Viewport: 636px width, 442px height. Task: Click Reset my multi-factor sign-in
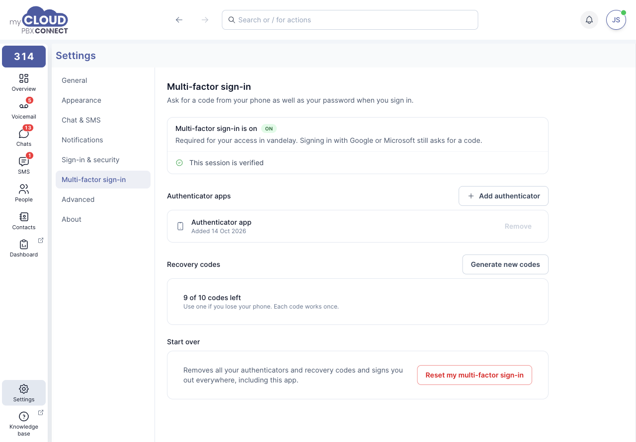[475, 375]
